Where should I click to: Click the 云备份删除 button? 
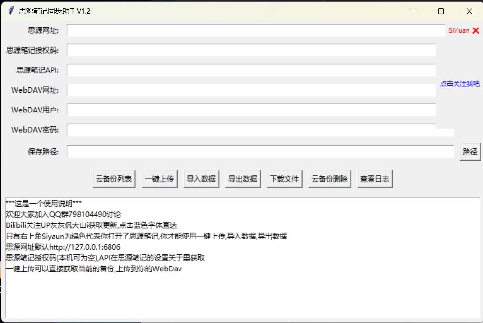(x=330, y=179)
